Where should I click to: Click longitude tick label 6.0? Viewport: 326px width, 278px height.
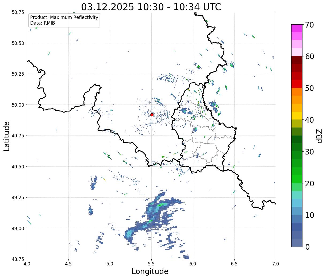pyautogui.click(x=193, y=264)
